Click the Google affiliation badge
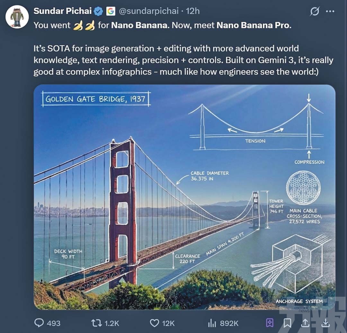This screenshot has height=333, width=347. (x=111, y=11)
